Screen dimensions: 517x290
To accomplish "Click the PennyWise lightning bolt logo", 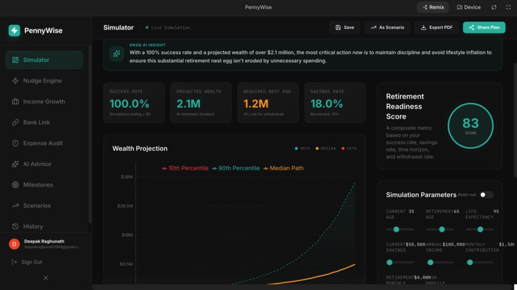I will tap(14, 30).
